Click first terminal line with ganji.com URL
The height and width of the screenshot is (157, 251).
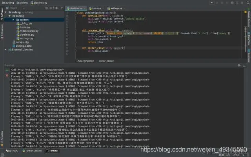(x=38, y=70)
